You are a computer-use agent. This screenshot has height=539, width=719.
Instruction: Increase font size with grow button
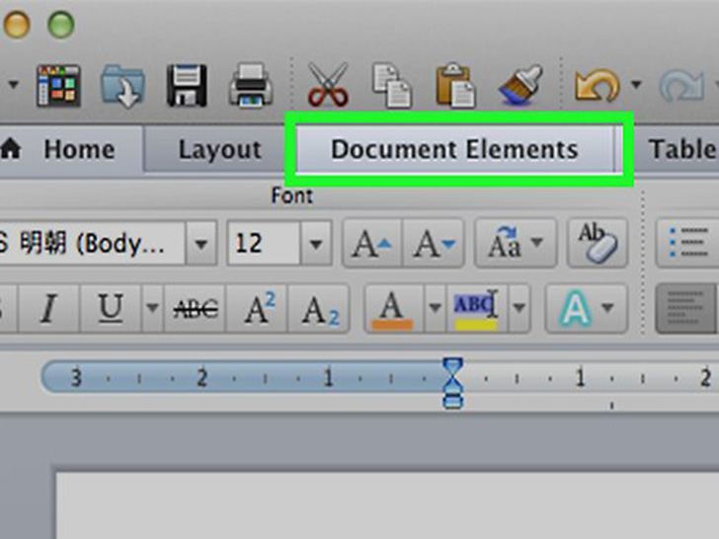[372, 244]
